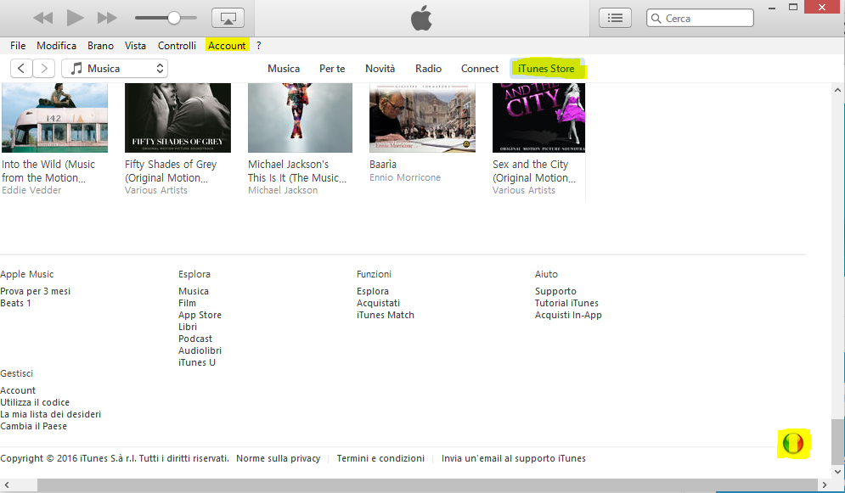Screen dimensions: 845x493
Task: Adjust the volume slider knob
Action: click(x=174, y=18)
